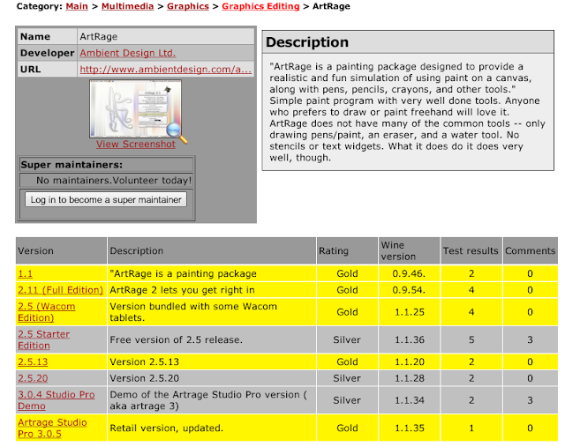The image size is (565, 447).
Task: Select the 2.11 (Full Edition) version
Action: pyautogui.click(x=61, y=290)
